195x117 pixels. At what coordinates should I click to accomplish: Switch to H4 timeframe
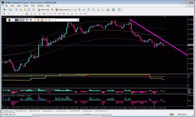pyautogui.click(x=72, y=14)
